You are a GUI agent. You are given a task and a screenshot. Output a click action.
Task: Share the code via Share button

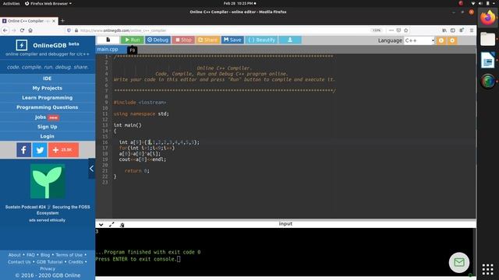207,40
